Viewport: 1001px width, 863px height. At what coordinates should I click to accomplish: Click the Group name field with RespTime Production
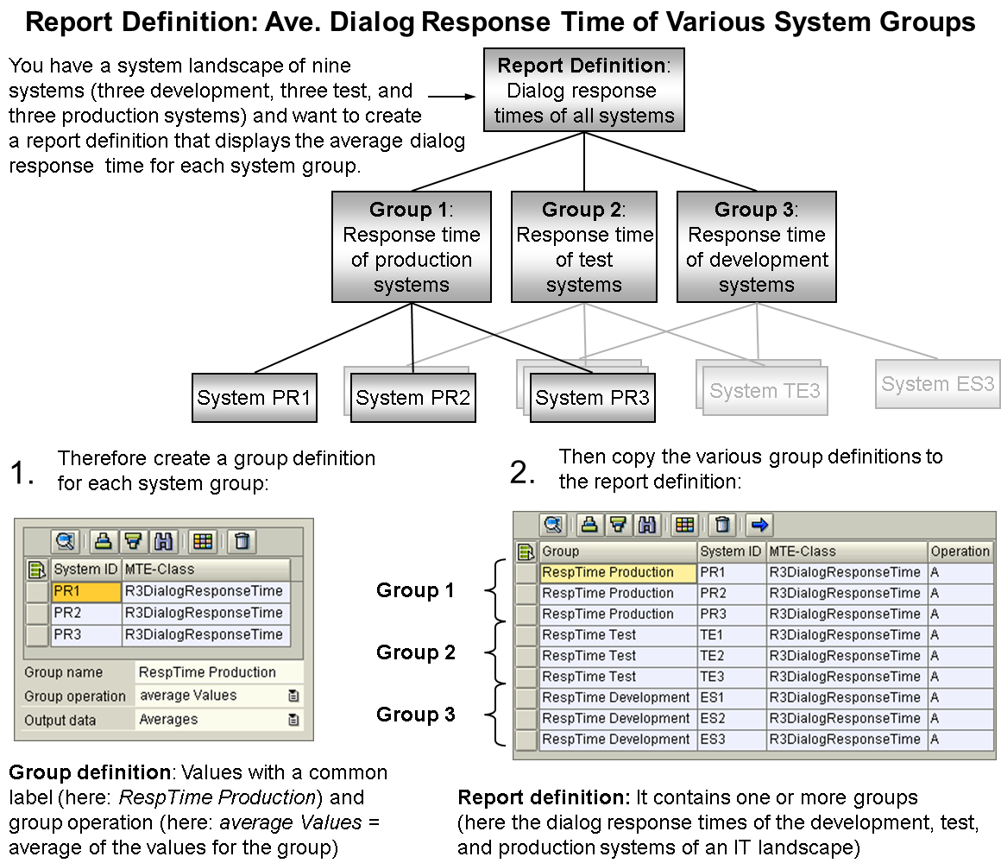[x=217, y=672]
